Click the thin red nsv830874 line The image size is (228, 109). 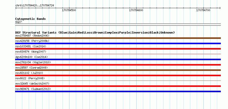(x=118, y=54)
